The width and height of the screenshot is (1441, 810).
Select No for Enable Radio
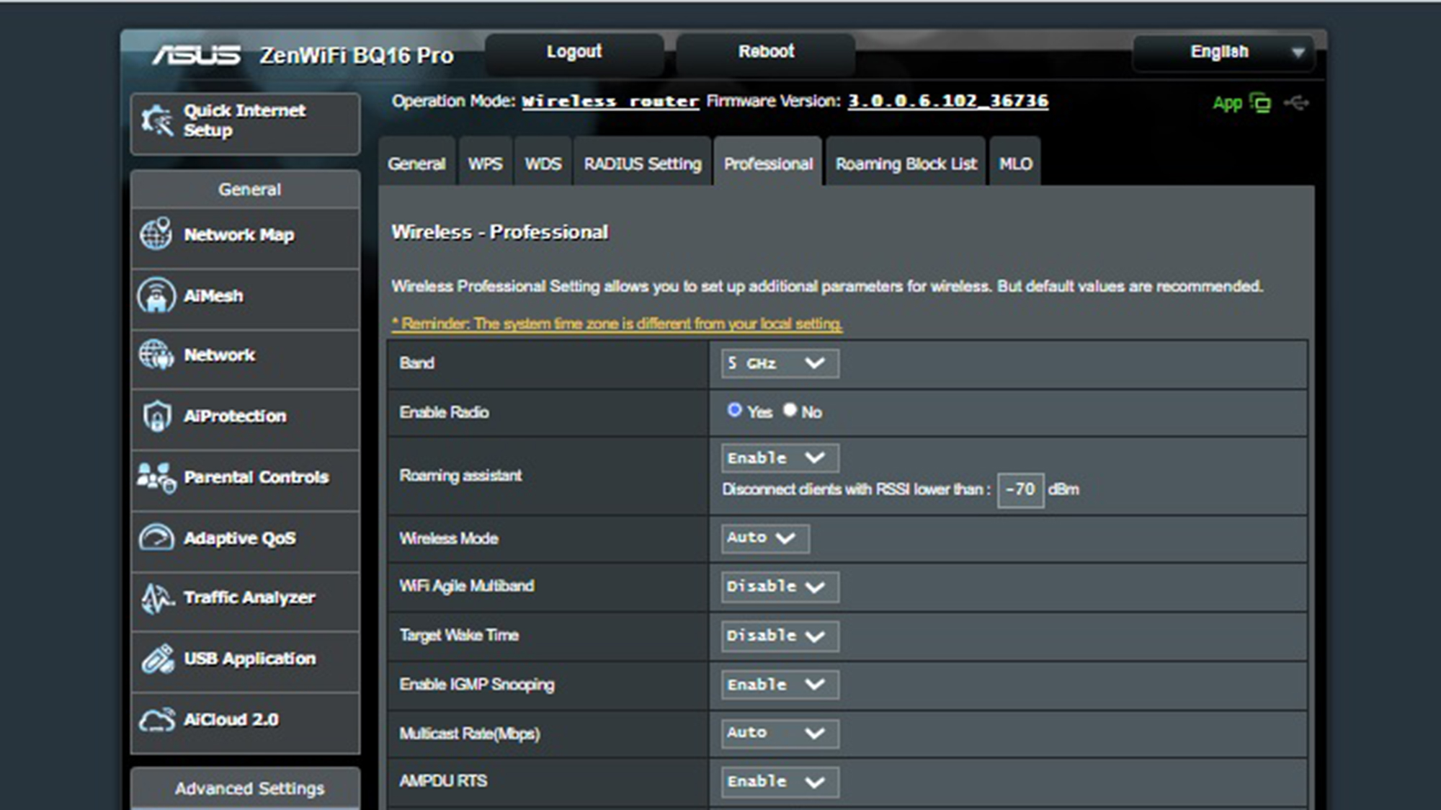(x=790, y=410)
